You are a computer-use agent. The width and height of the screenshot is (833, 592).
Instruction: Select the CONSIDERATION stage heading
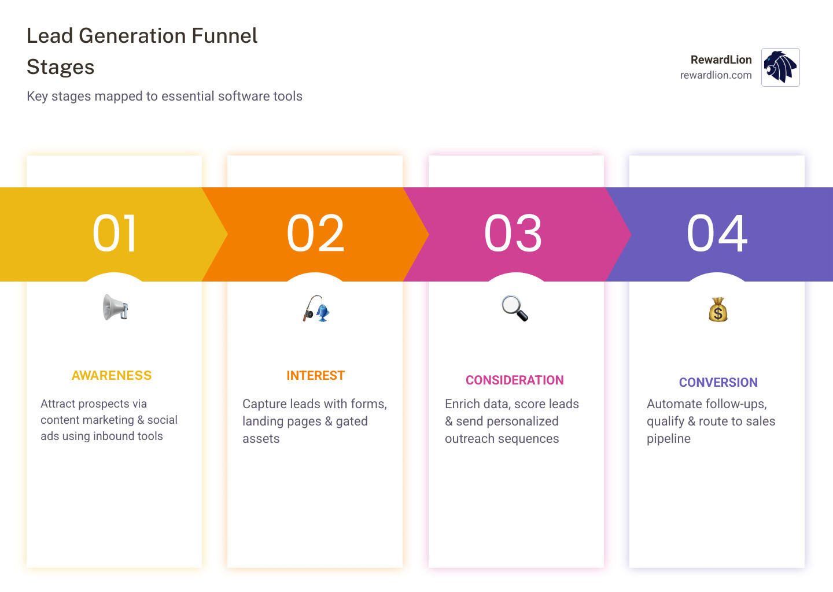[514, 380]
